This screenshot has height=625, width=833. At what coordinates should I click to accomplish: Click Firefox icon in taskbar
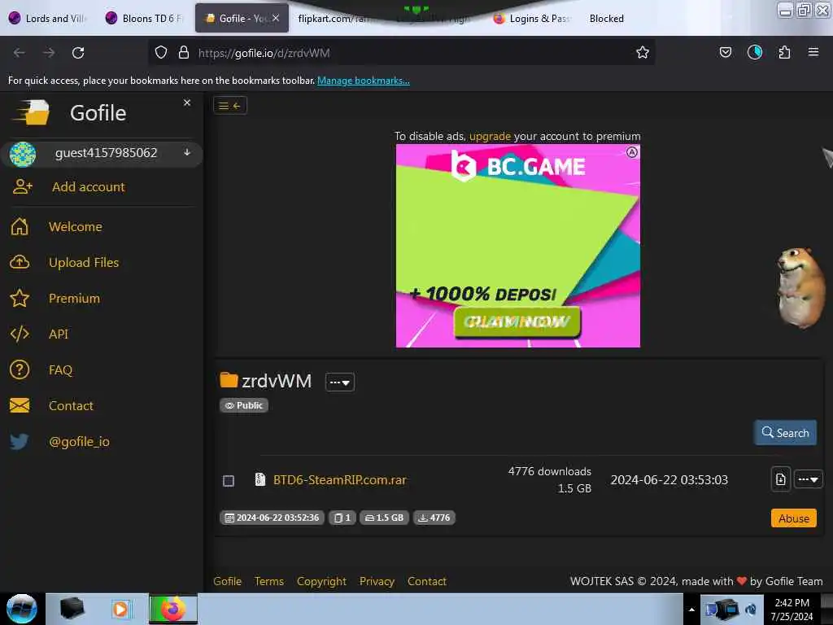(173, 609)
